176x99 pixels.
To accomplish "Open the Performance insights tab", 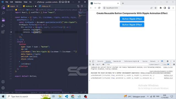I will point(131,61).
